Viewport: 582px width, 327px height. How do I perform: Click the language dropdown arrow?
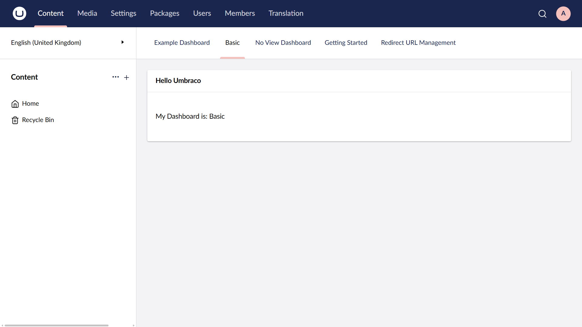point(122,42)
